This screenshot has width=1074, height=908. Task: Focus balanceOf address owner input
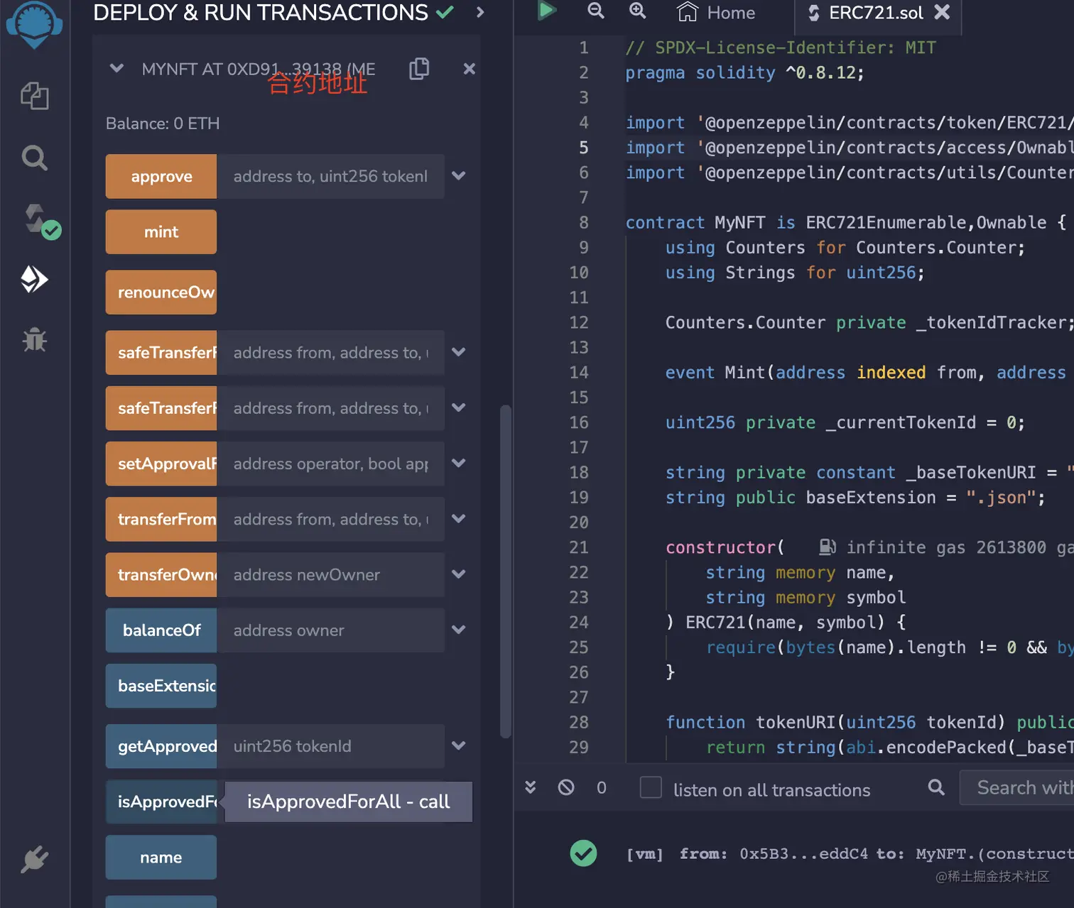[330, 630]
